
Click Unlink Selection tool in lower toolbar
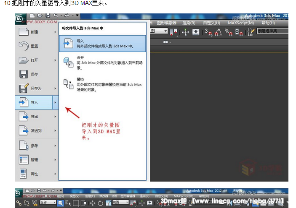click(27, 203)
